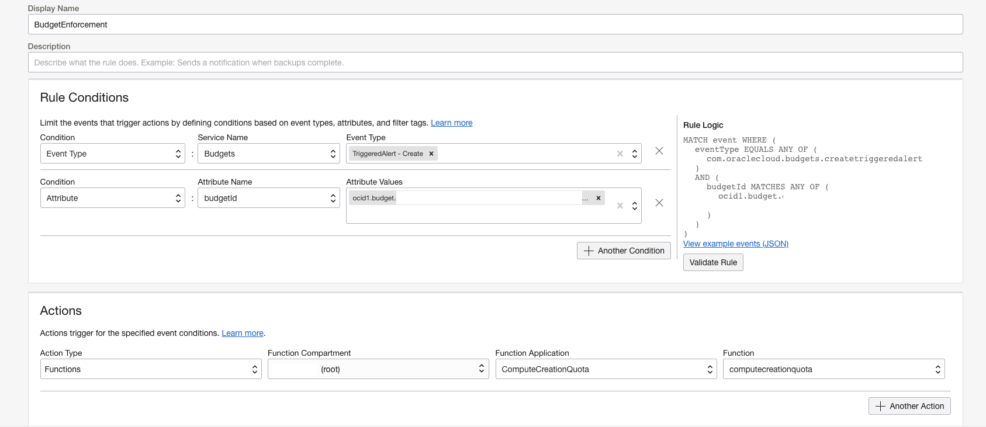Click the Rule Logic heading
Viewport: 986px width, 427px height.
pos(703,125)
